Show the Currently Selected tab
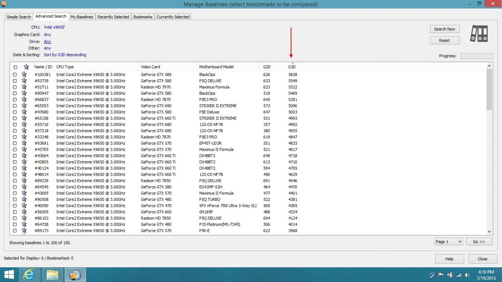 (x=173, y=17)
